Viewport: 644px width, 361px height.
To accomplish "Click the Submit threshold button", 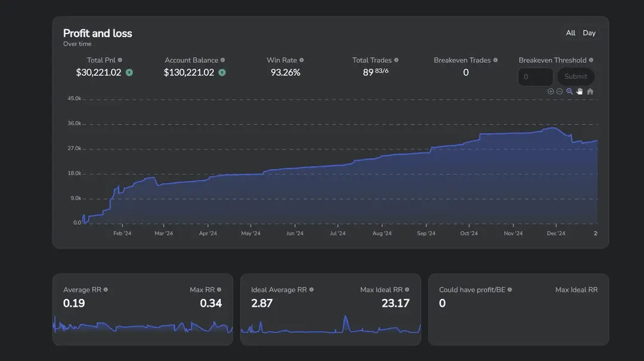I will (576, 76).
